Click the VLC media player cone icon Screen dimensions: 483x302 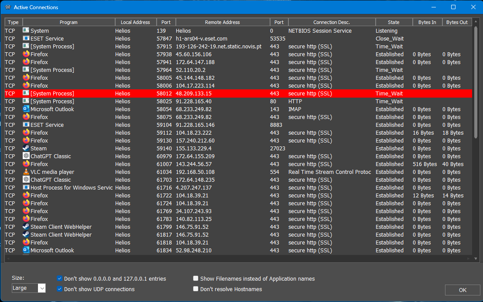tap(26, 172)
